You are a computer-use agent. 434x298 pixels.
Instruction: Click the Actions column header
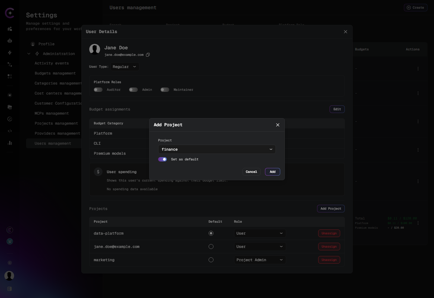(413, 49)
